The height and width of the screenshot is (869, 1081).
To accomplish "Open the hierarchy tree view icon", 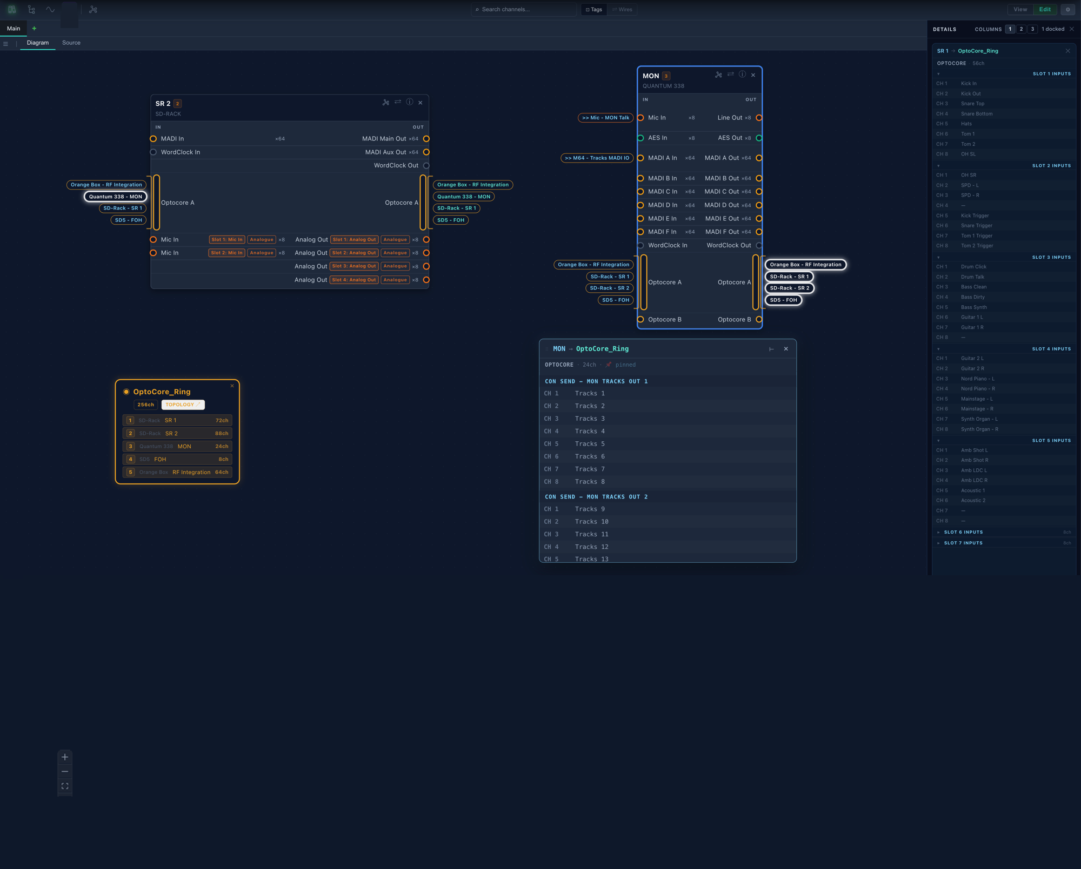I will [x=31, y=9].
